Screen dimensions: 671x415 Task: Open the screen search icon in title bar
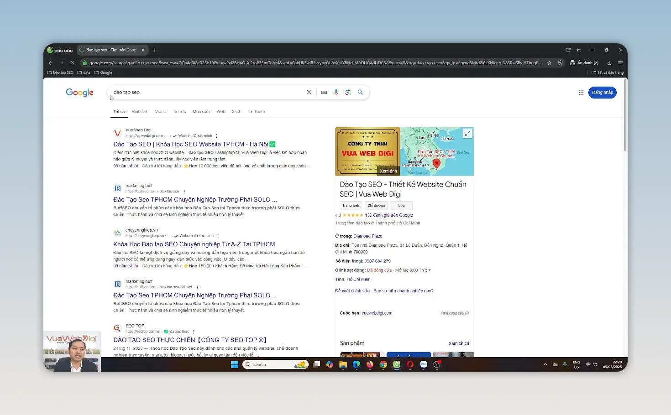pos(568,50)
